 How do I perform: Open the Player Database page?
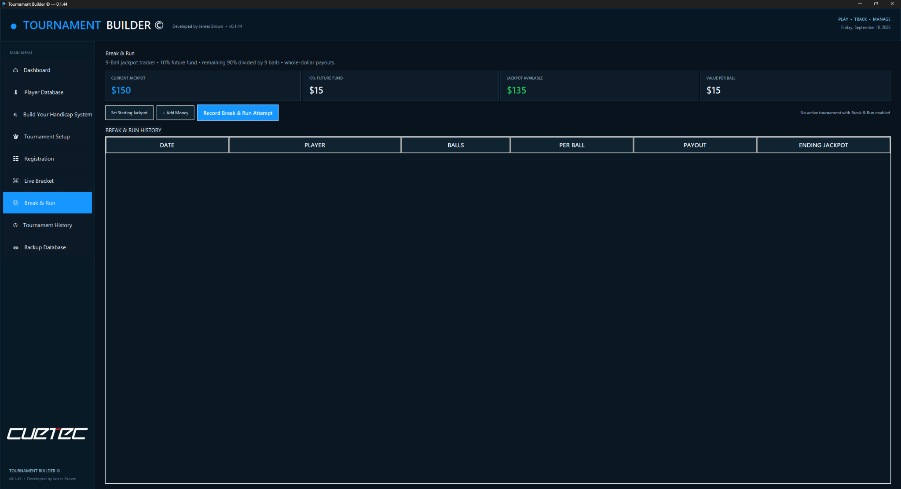coord(48,92)
